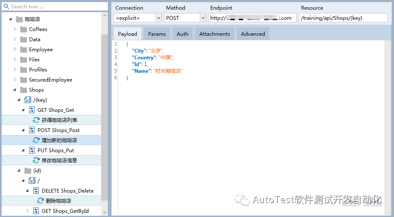The width and height of the screenshot is (394, 217).
Task: Click the "时光咖啡店" value in payload
Action: click(x=168, y=71)
